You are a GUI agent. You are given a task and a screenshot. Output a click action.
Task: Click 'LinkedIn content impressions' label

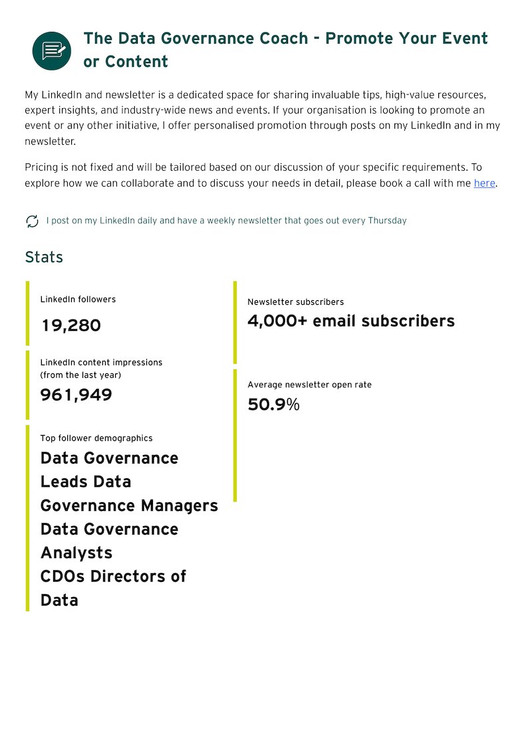pos(101,363)
